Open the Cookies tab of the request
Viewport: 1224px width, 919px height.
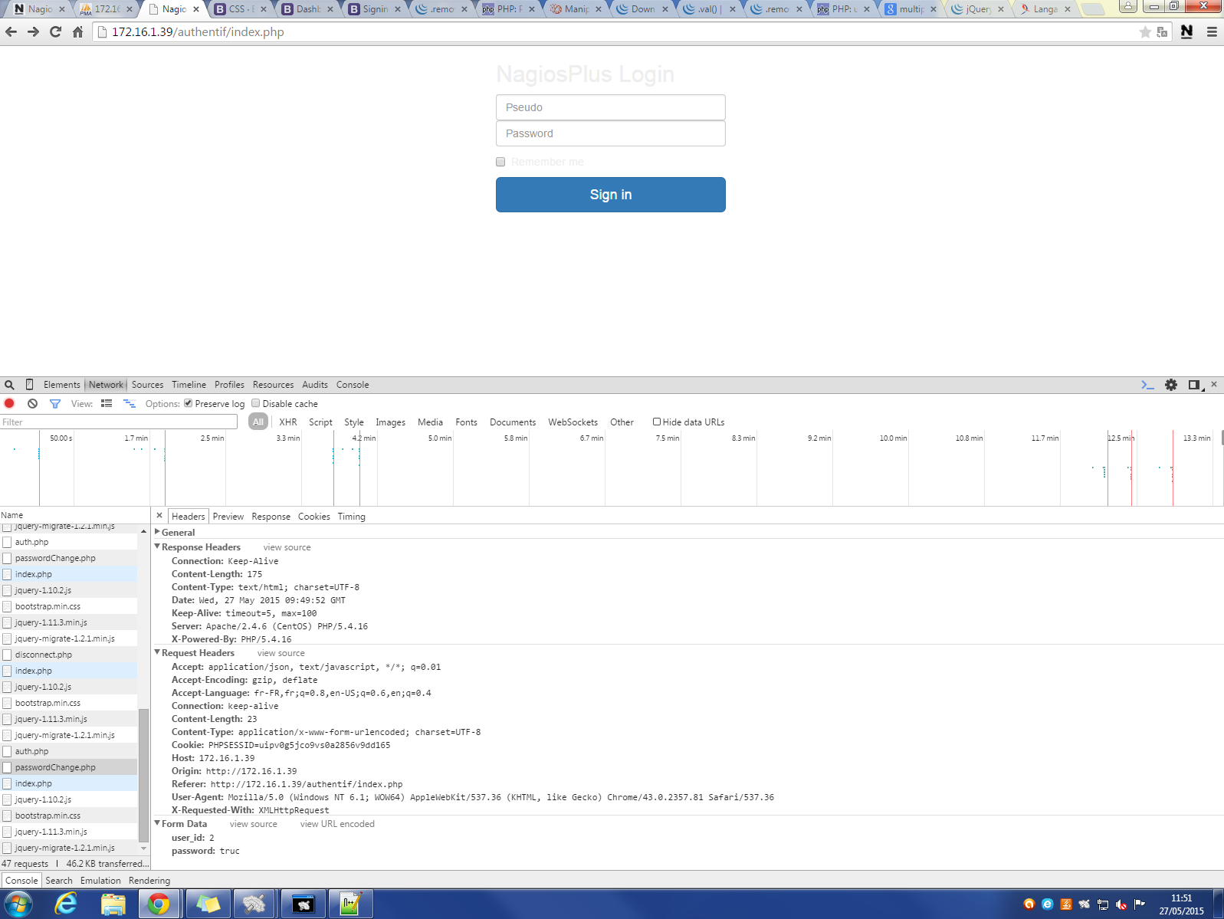pyautogui.click(x=314, y=517)
